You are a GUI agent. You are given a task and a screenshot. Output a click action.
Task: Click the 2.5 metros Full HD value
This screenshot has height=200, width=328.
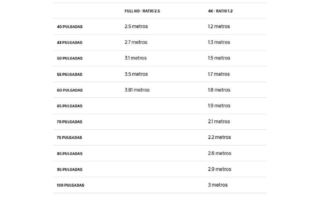click(136, 26)
